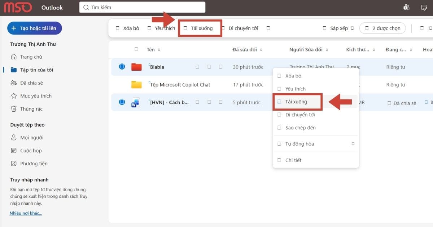
Task: Click the red Blabla folder icon
Action: 136,67
